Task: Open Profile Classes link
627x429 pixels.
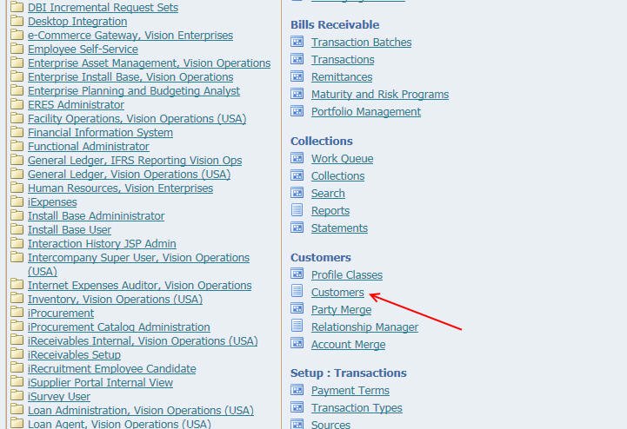Action: click(x=347, y=275)
